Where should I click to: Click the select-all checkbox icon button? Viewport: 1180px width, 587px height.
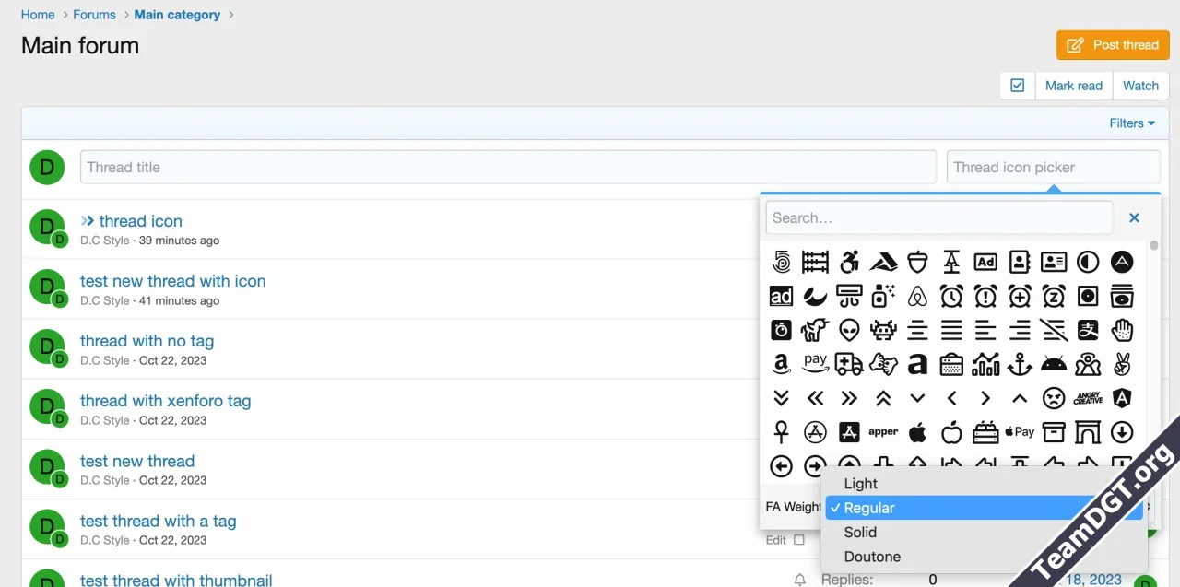1018,86
